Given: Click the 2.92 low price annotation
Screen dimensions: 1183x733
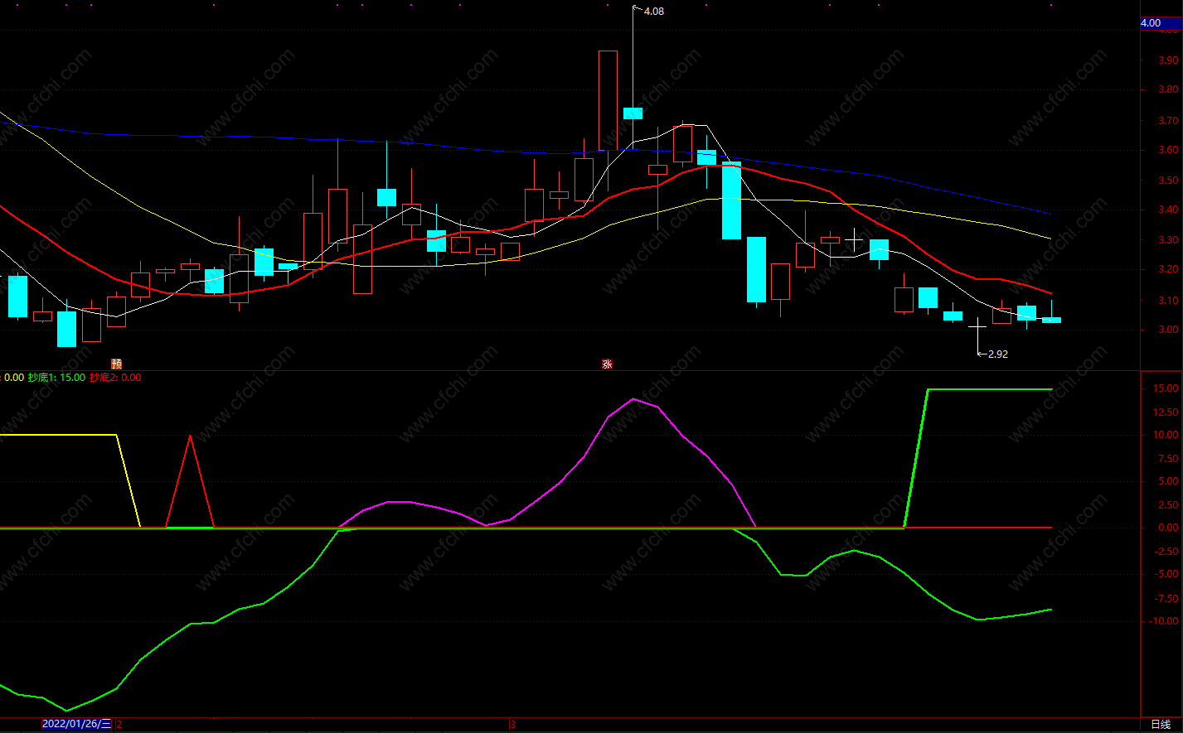Looking at the screenshot, I should point(998,354).
